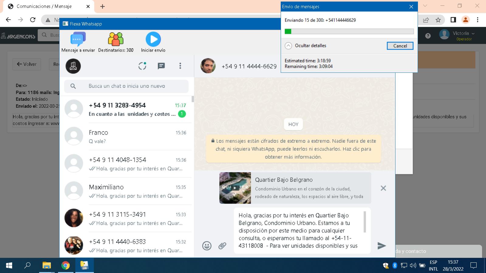Dismiss the Quartier Bajo Belgrano link preview

(x=383, y=188)
